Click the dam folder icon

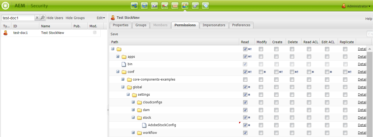(139, 110)
